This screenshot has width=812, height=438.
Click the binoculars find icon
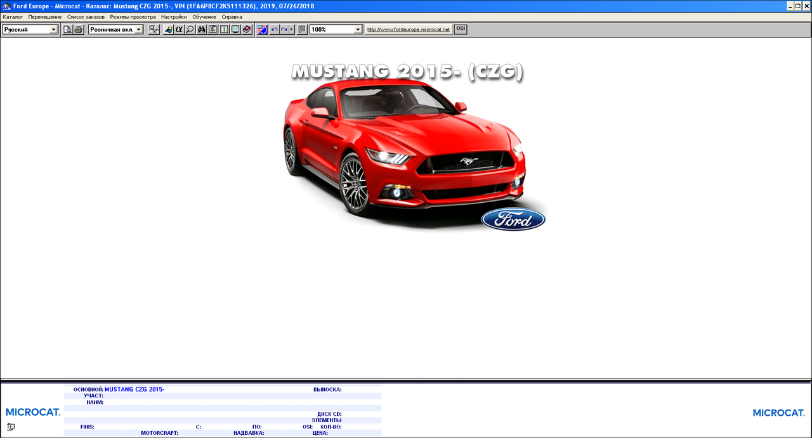201,29
